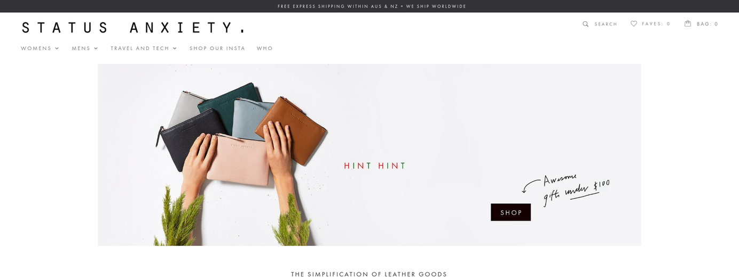Open the Mens menu
The width and height of the screenshot is (739, 280).
[x=81, y=48]
